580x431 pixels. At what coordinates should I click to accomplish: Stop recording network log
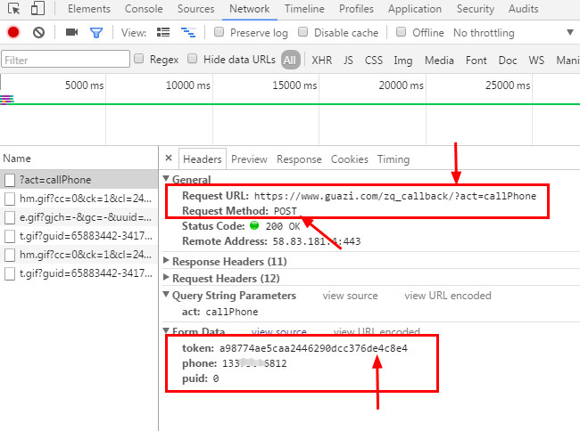coord(13,33)
